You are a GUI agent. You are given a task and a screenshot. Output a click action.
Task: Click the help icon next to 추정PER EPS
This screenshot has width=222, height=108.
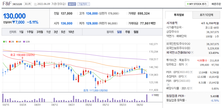pyautogui.click(x=186, y=77)
